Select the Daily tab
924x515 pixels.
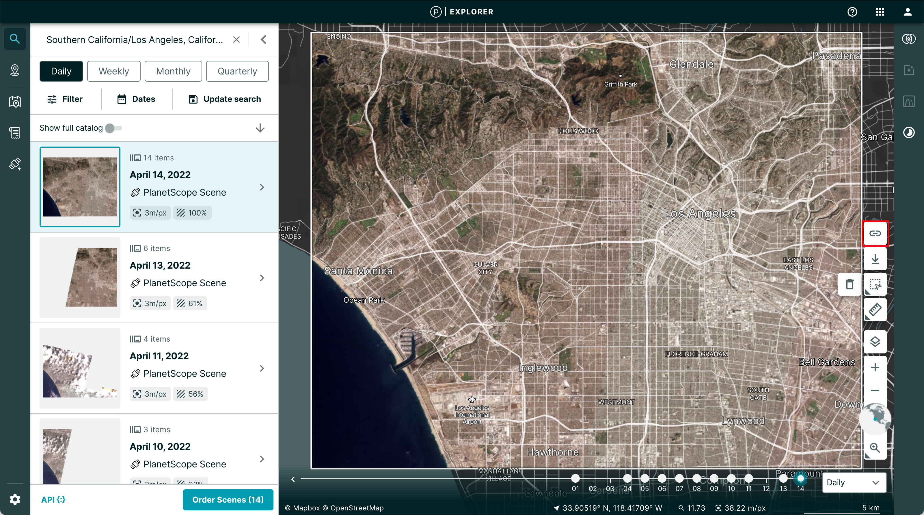[61, 71]
